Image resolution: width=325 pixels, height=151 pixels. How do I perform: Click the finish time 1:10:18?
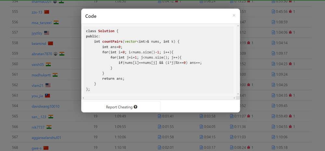click(120, 147)
